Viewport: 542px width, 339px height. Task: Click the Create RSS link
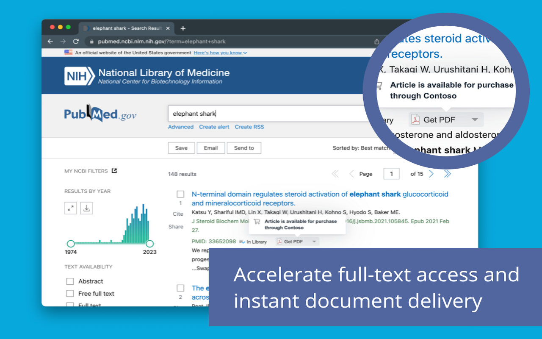(249, 127)
